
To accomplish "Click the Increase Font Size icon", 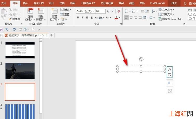I will click(x=108, y=11).
